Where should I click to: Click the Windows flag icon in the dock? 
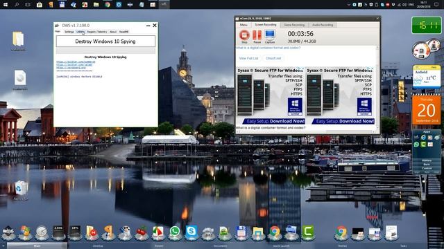coord(25,232)
